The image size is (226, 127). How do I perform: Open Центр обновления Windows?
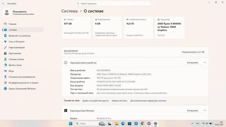click(23, 89)
